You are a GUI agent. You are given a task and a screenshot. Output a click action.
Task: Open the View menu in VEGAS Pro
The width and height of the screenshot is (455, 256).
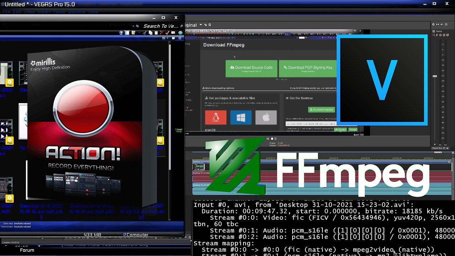coord(30,12)
